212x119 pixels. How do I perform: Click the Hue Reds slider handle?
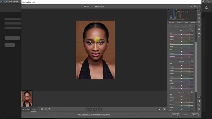point(181,35)
